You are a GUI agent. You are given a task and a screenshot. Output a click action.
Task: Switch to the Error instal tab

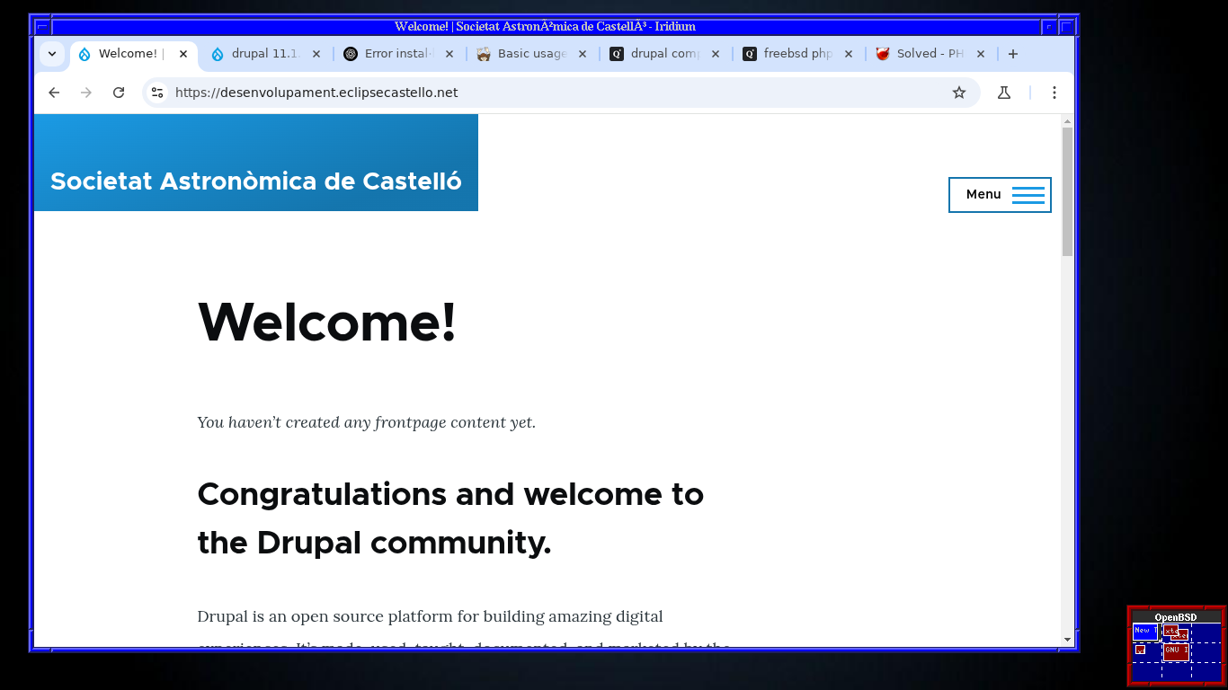[x=399, y=54]
